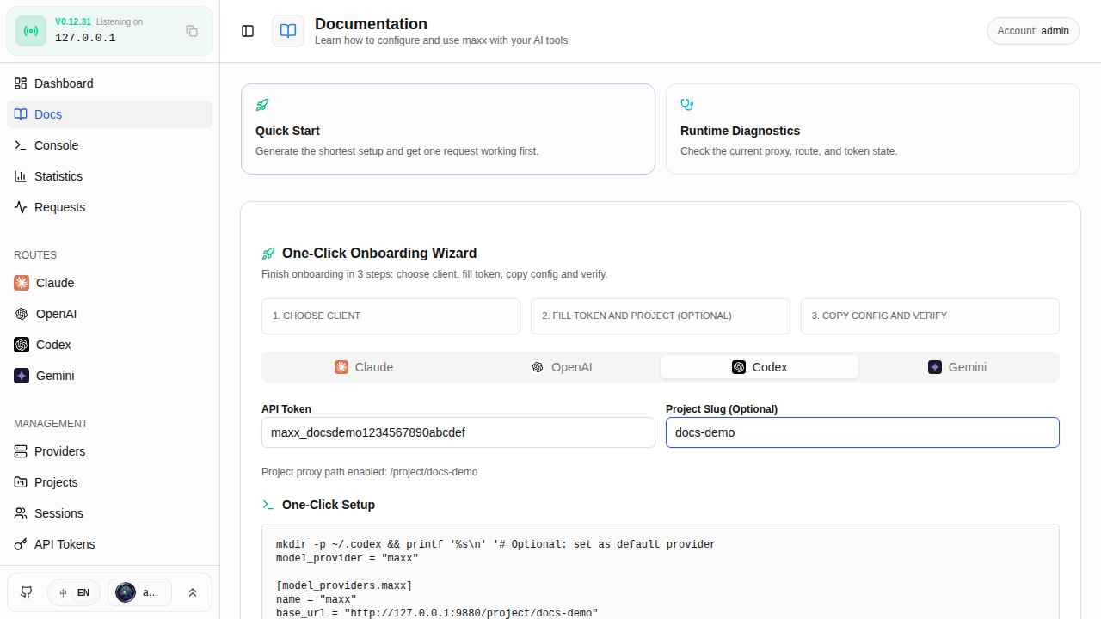Toggle the sidebar panel icon
Screen dimensions: 1101x619
coord(248,31)
